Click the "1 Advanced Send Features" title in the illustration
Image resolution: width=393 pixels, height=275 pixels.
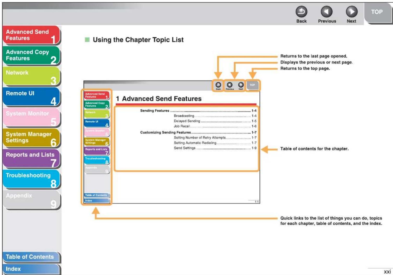click(x=159, y=99)
